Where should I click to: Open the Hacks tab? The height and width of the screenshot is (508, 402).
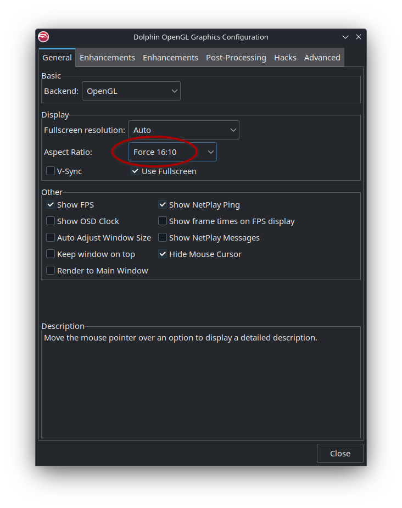pyautogui.click(x=285, y=58)
